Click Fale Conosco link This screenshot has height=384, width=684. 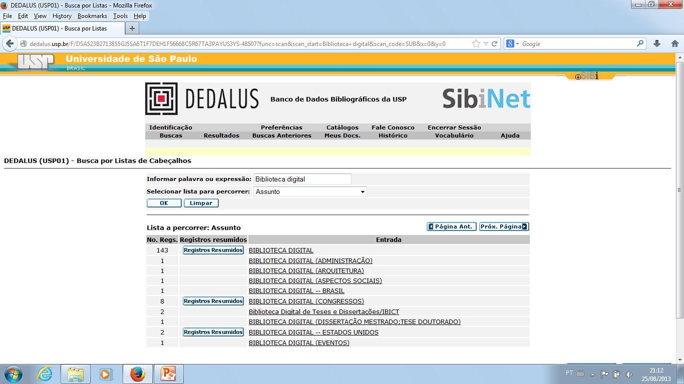pyautogui.click(x=393, y=127)
